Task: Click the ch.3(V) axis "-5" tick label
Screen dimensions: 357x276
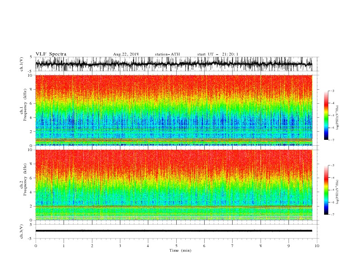Action: [31, 239]
